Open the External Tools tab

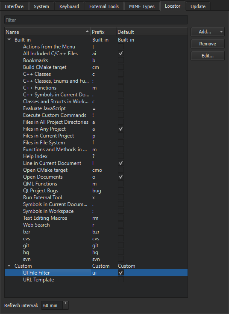pyautogui.click(x=104, y=6)
